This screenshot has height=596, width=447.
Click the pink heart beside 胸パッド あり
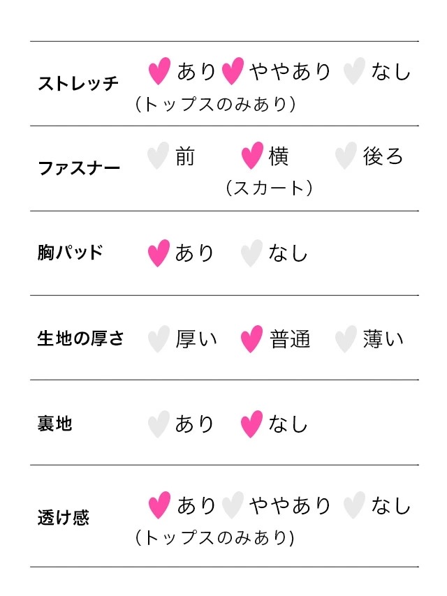(159, 253)
